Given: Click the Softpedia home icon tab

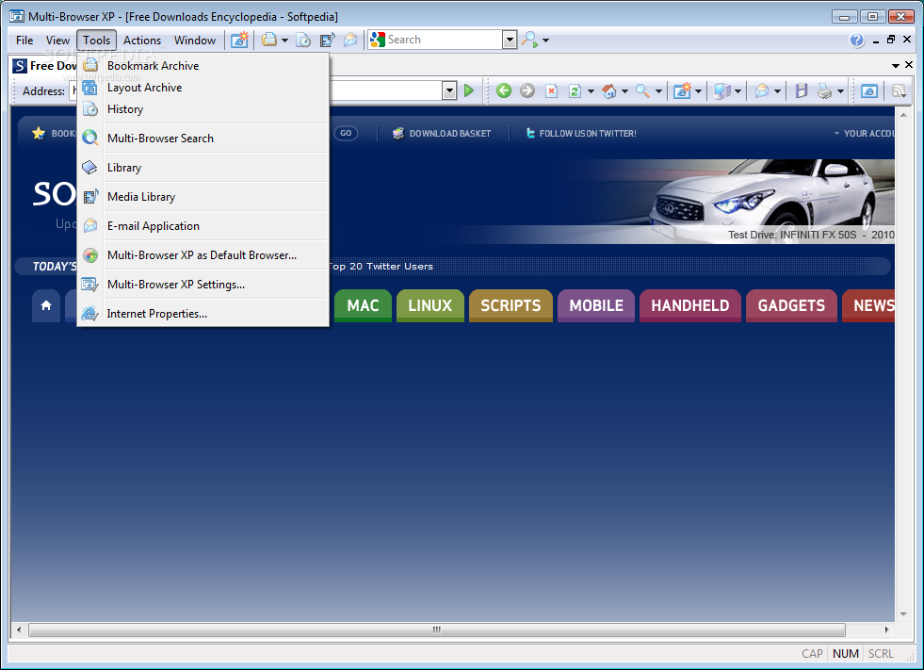Looking at the screenshot, I should click(x=46, y=305).
